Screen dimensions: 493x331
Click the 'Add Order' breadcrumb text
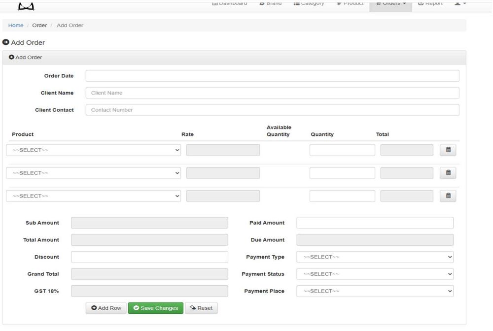coord(70,25)
